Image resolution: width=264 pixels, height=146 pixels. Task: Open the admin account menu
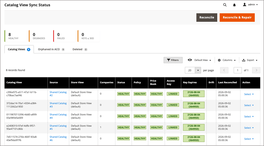pos(250,5)
